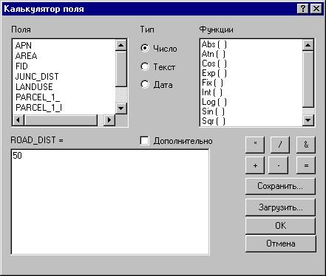Image resolution: width=326 pixels, height=276 pixels.
Task: Click the Сохранить... button
Action: pyautogui.click(x=280, y=186)
